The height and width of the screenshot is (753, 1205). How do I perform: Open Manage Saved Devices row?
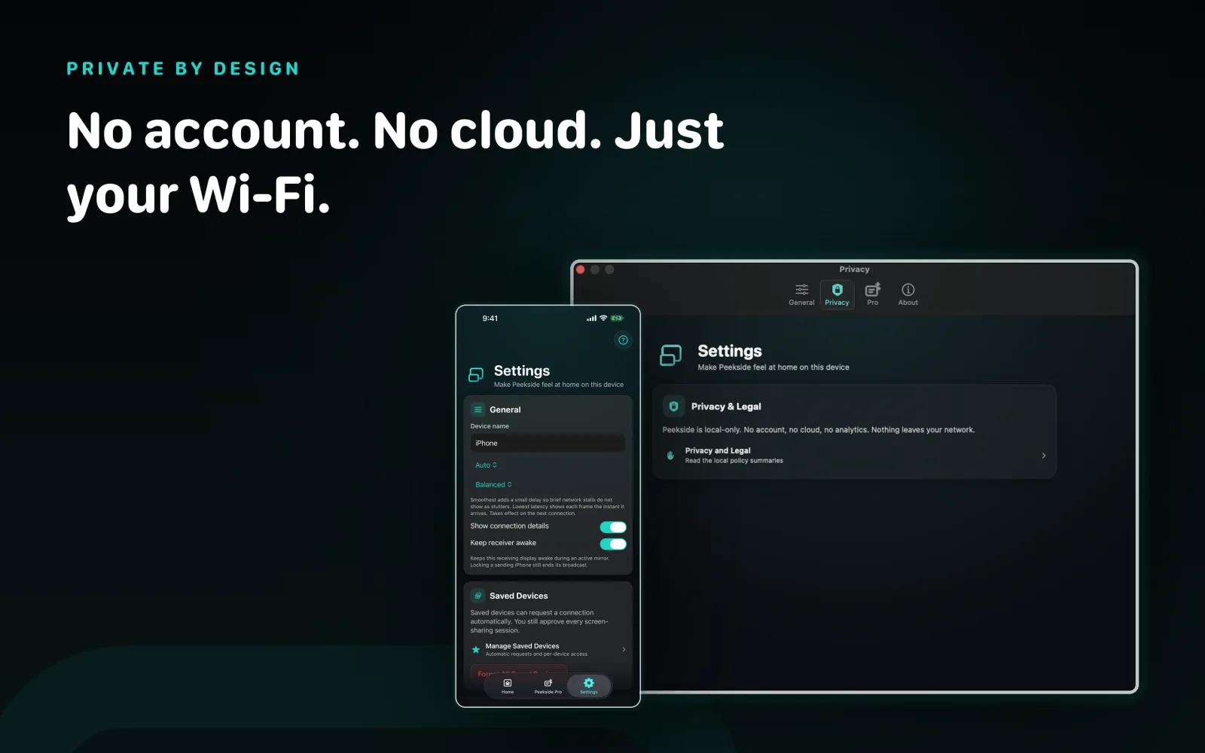548,649
